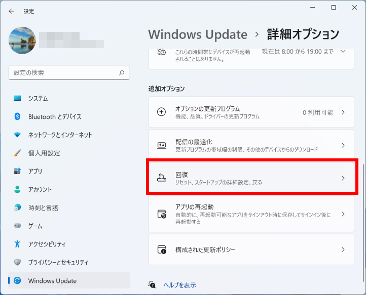366x295 pixels.
Task: Click the 0 利用可能 status text
Action: [x=318, y=112]
